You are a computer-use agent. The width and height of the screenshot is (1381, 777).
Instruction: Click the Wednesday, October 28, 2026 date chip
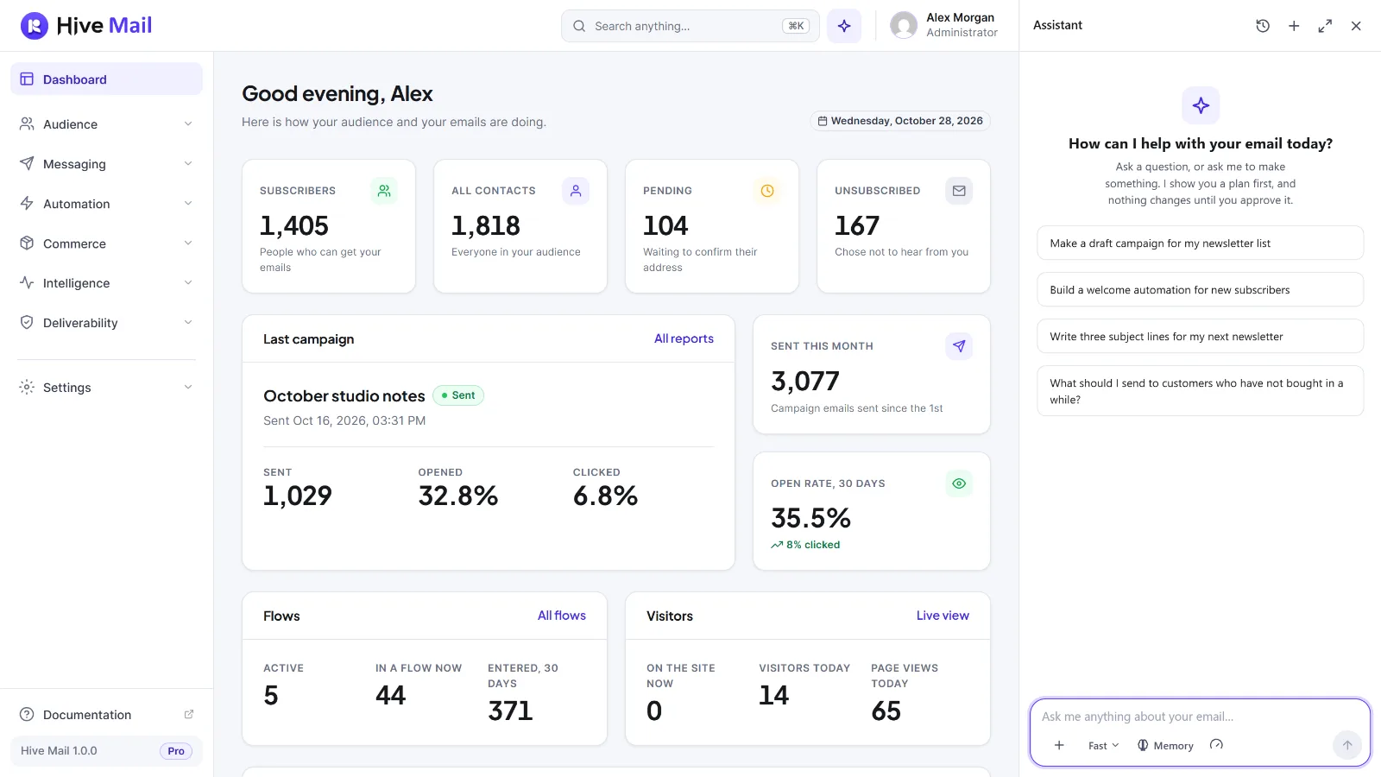pos(900,121)
